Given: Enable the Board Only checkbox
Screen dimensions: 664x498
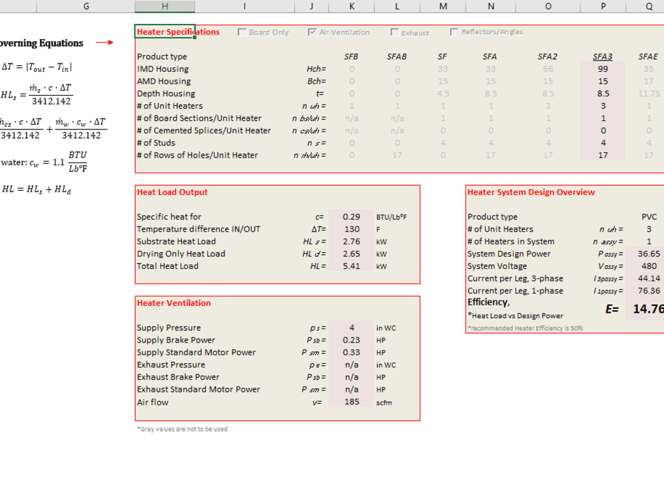Looking at the screenshot, I should pos(242,31).
